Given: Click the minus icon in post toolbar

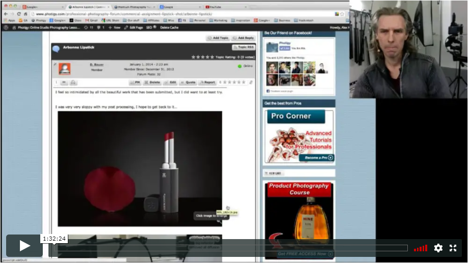Looking at the screenshot, I should (x=64, y=82).
